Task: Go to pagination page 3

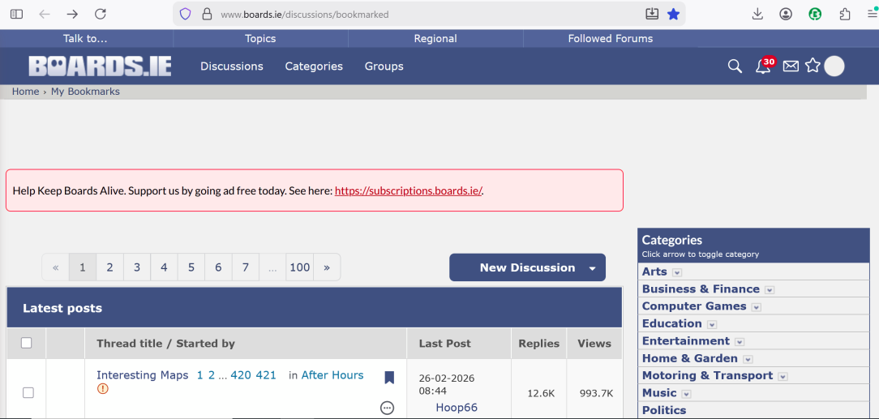Action: tap(137, 267)
